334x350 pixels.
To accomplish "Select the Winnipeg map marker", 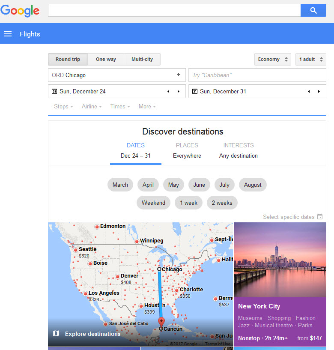I will pyautogui.click(x=137, y=241).
